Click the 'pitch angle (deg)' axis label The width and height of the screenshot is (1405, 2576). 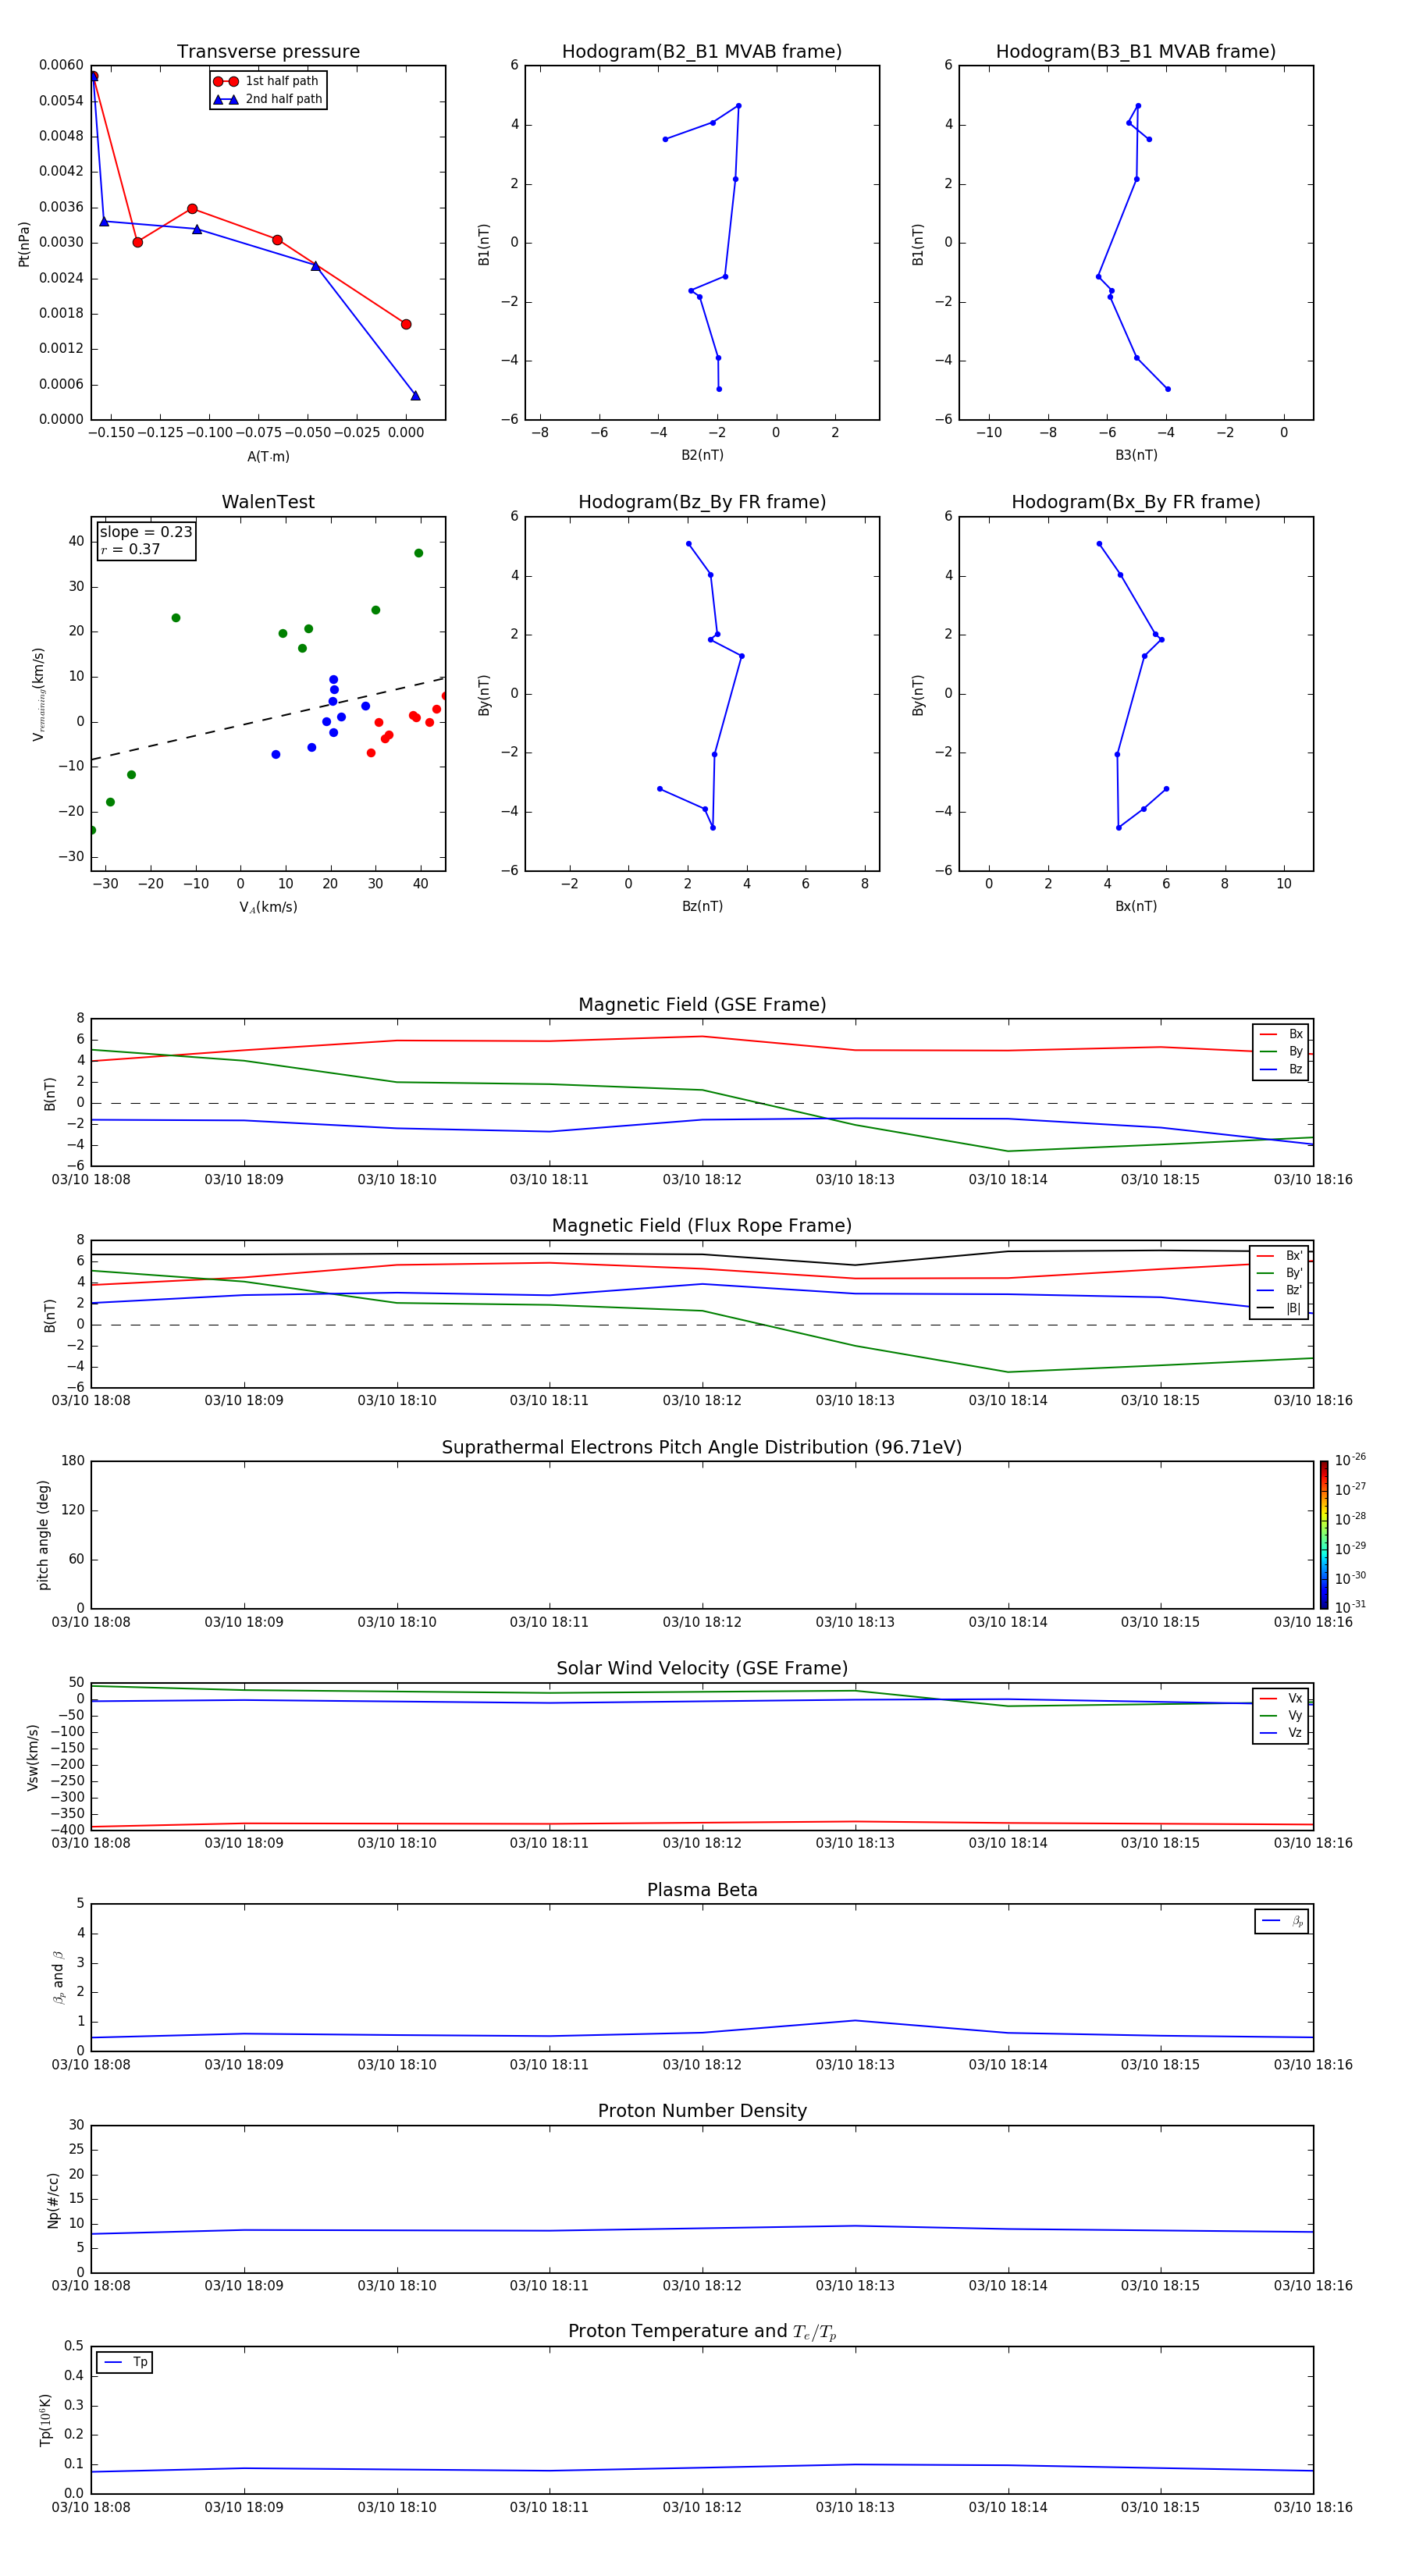[x=43, y=1535]
